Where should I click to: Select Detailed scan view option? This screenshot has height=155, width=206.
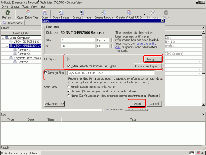point(68,91)
